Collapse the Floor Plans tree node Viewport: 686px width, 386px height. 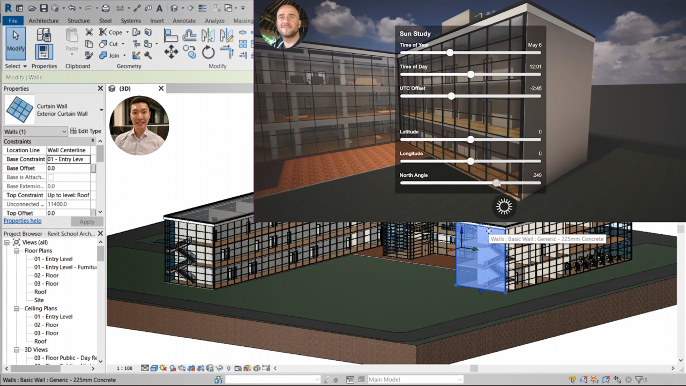pyautogui.click(x=17, y=250)
